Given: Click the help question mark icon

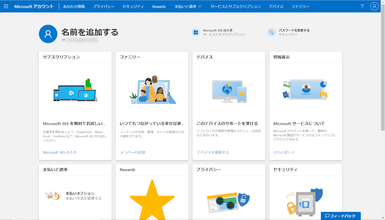Looking at the screenshot, I should (x=362, y=6).
